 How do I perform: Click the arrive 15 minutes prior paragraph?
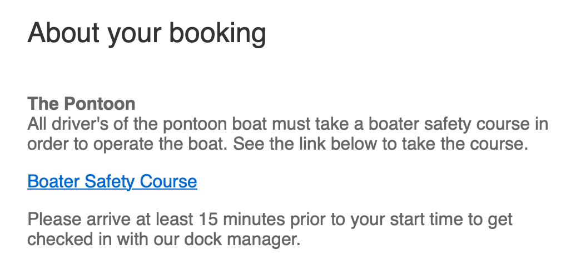270,230
